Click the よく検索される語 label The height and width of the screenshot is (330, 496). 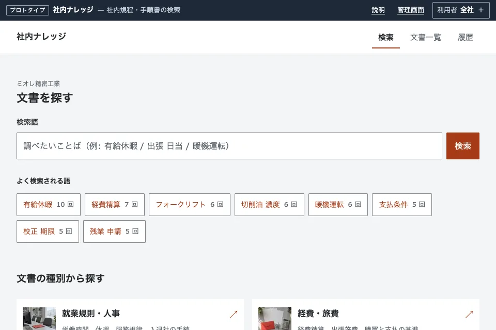[43, 181]
